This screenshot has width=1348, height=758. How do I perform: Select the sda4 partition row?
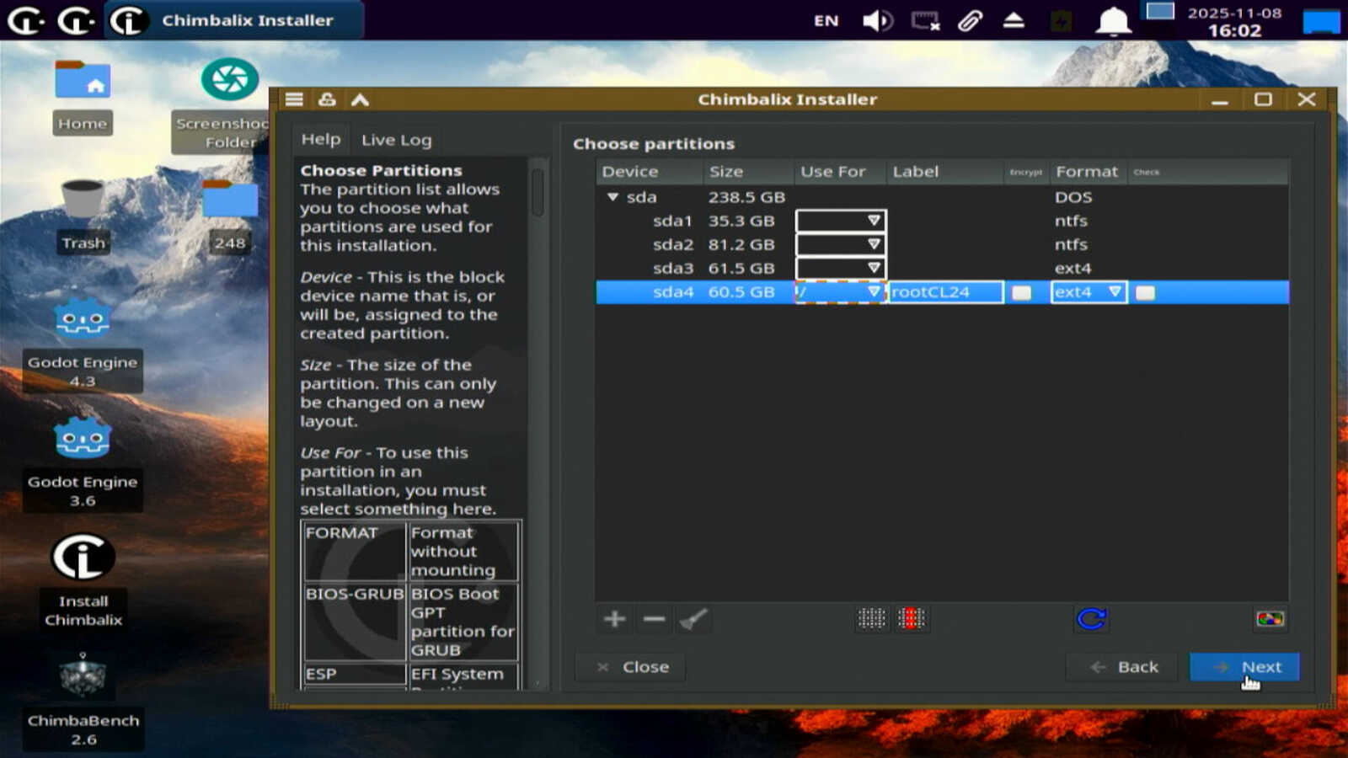click(942, 292)
